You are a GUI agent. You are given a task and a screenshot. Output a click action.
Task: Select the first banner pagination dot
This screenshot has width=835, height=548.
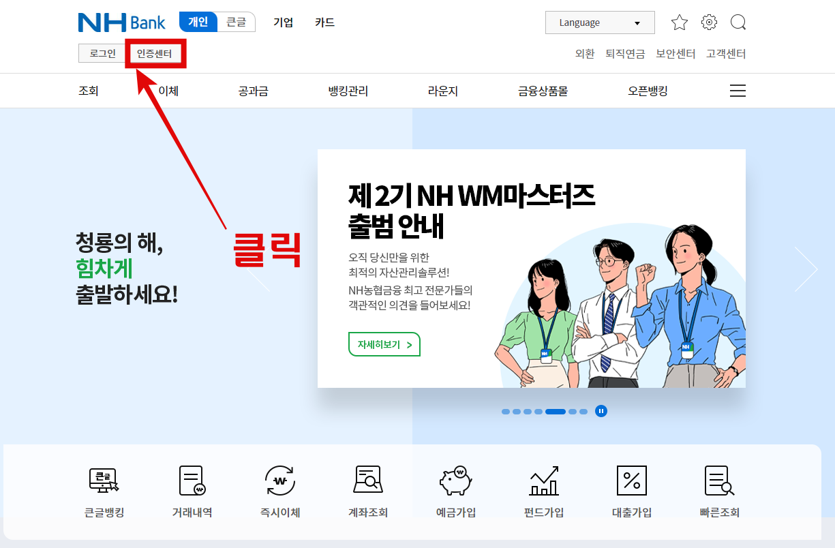click(x=506, y=412)
